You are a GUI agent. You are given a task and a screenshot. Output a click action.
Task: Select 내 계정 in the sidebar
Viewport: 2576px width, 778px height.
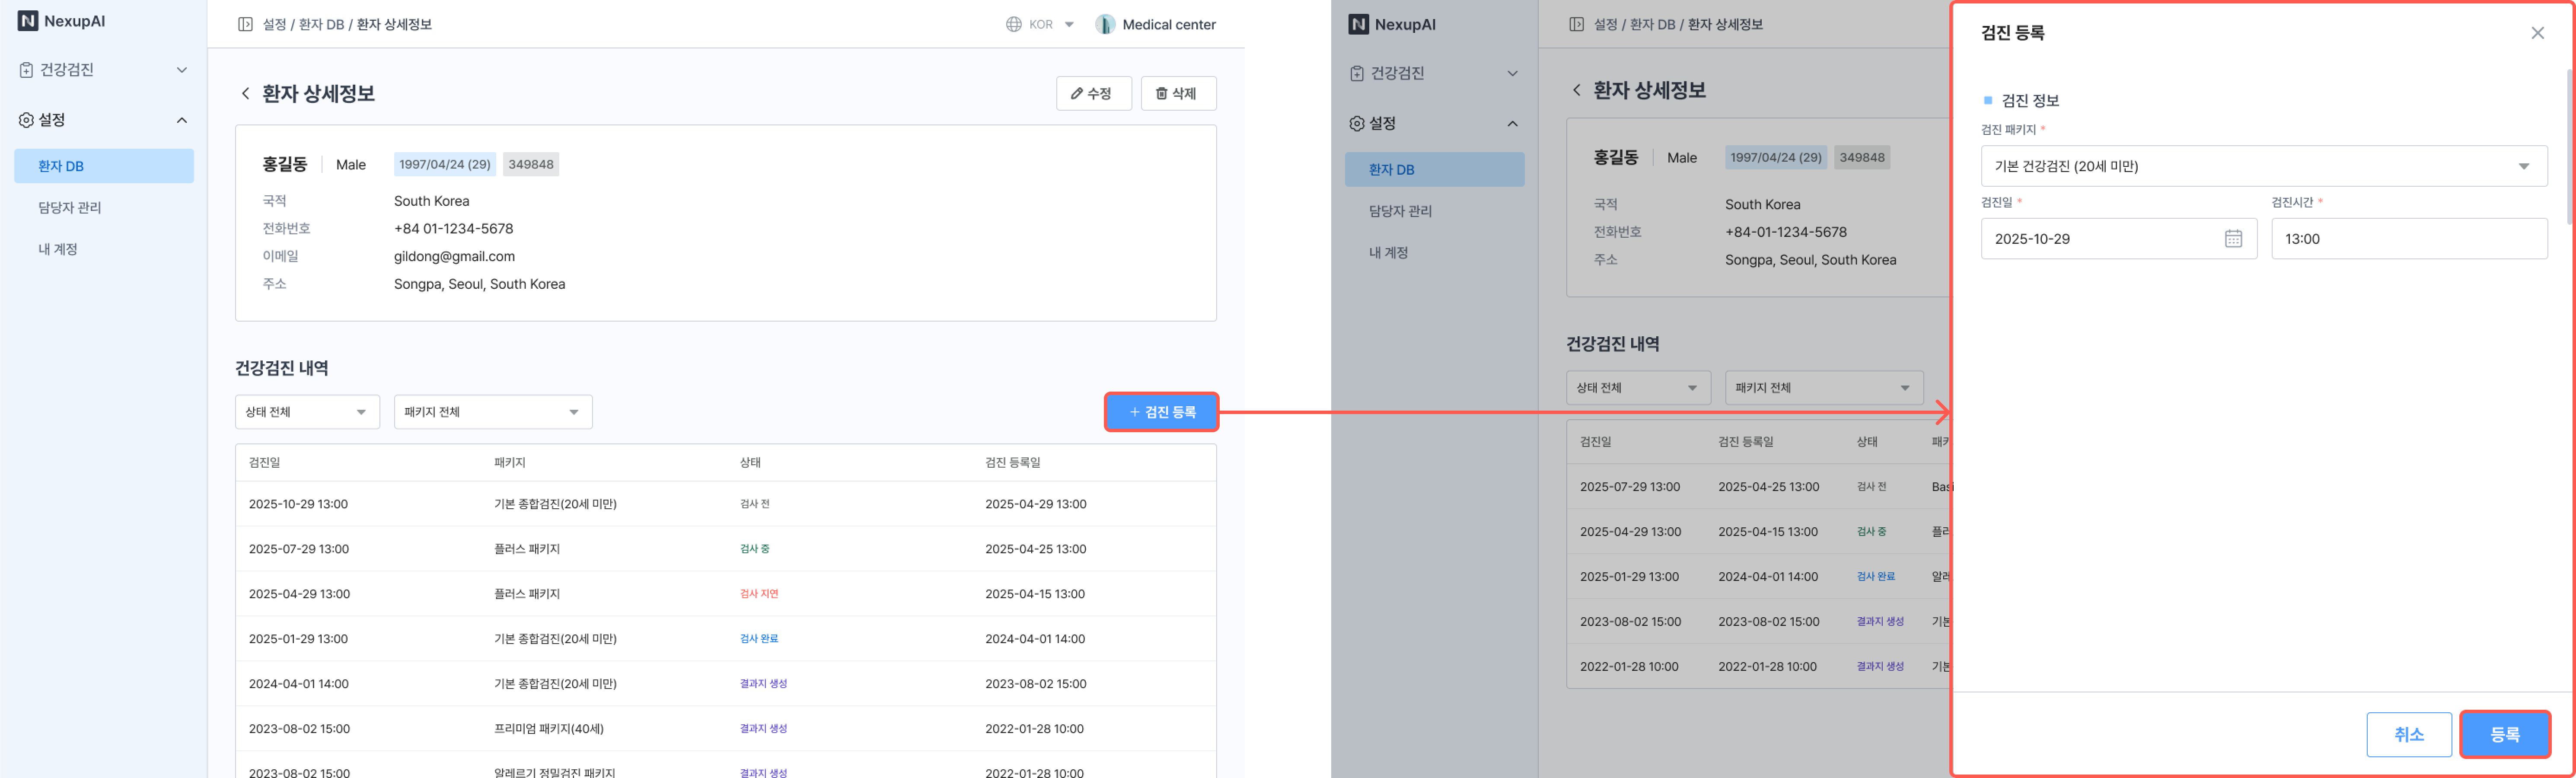click(58, 249)
